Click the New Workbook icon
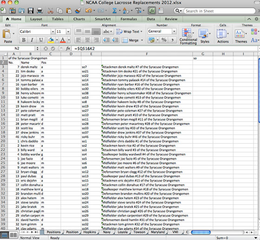The image size is (260, 240). point(3,11)
